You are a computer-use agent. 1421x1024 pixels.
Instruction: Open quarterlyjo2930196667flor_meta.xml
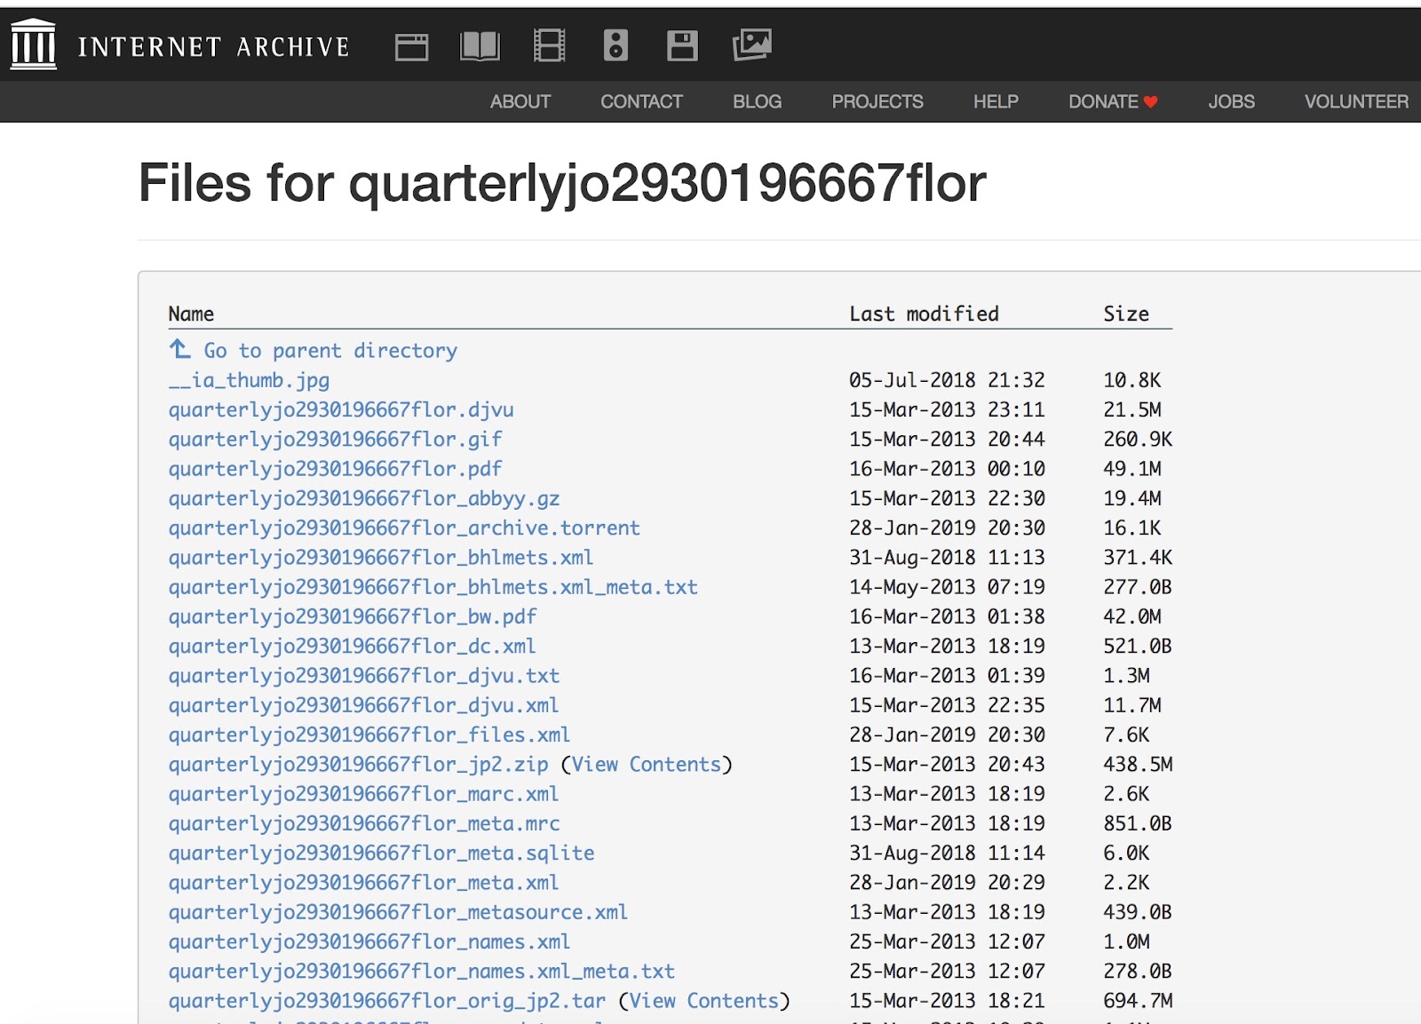[364, 883]
